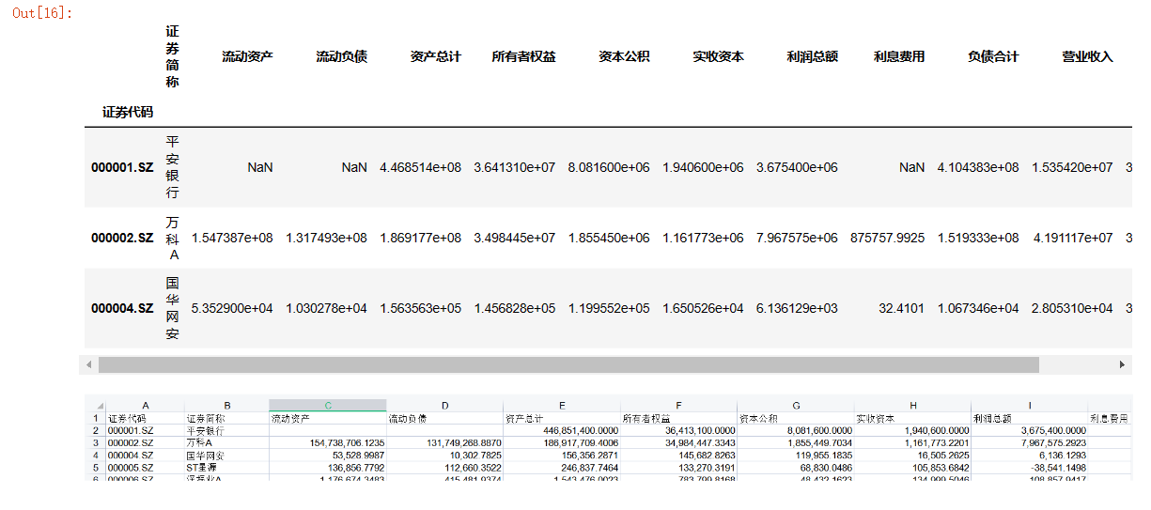
Task: Select index row 000001.SZ in the dataframe
Action: click(x=122, y=167)
